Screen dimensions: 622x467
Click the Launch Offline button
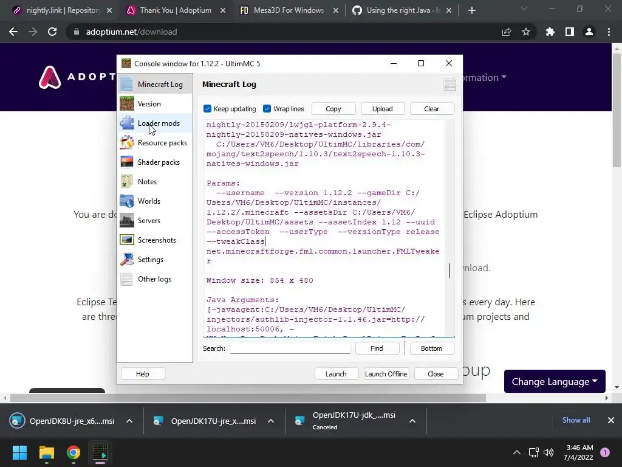coord(386,374)
